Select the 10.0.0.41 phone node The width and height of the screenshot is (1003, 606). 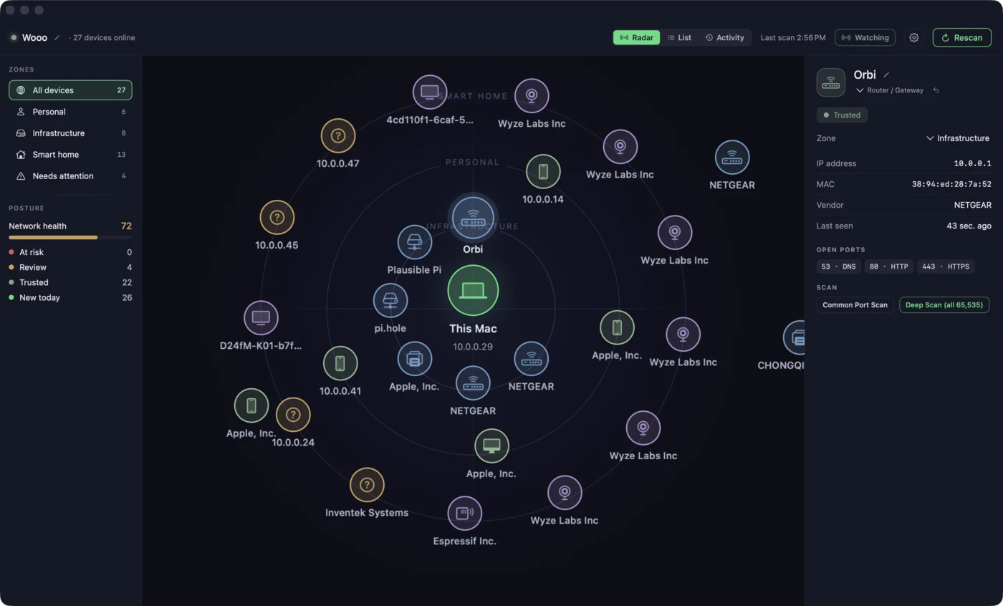coord(340,364)
